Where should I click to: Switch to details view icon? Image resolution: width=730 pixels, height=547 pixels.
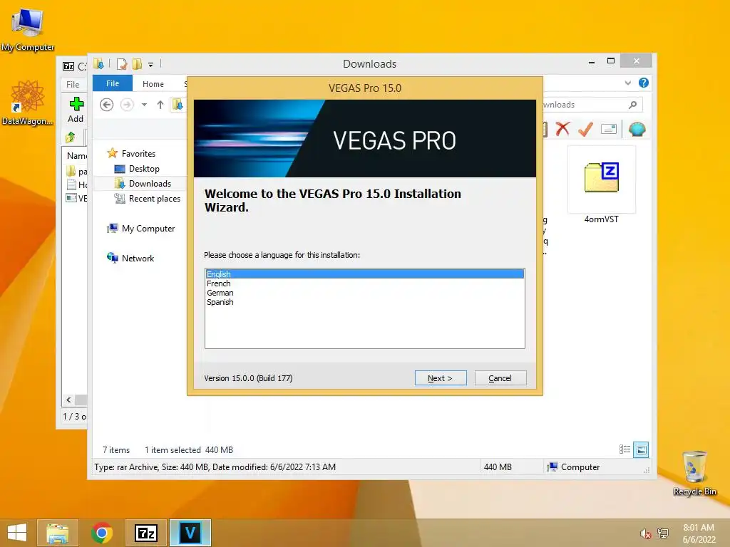[624, 449]
